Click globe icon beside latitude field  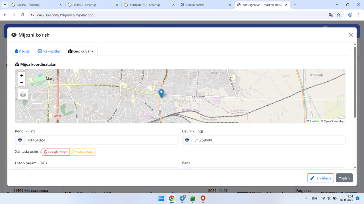click(x=20, y=140)
